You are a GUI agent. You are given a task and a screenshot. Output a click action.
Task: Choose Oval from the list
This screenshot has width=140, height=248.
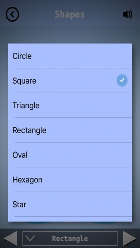pos(70,155)
